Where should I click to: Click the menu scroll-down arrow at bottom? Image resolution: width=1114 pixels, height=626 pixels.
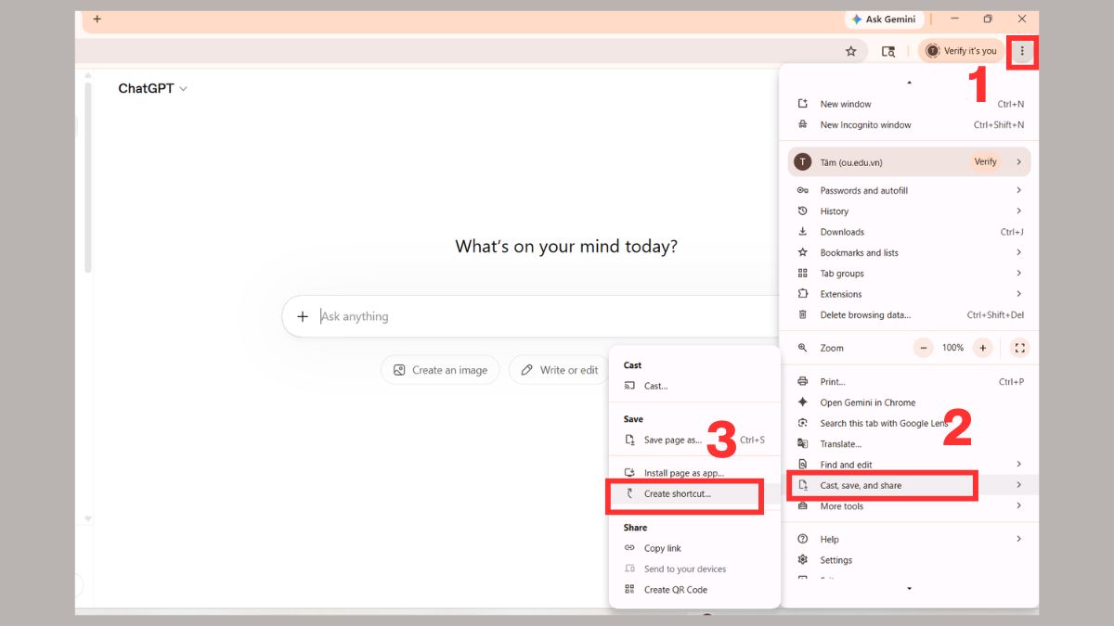coord(909,589)
